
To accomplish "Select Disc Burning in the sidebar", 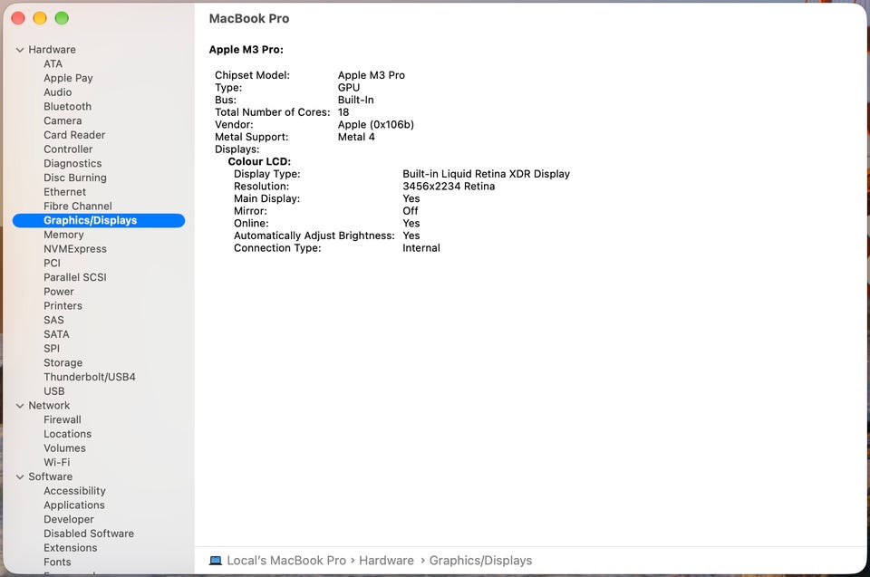I will (75, 178).
